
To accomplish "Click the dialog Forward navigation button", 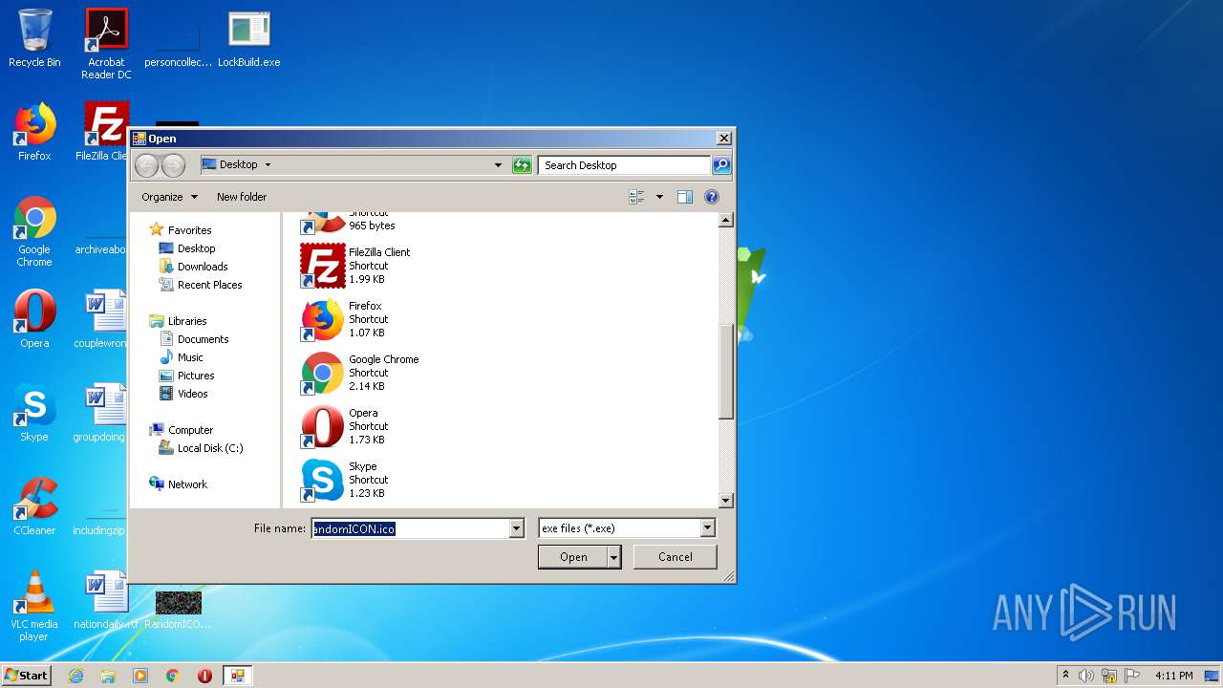I will tap(173, 165).
